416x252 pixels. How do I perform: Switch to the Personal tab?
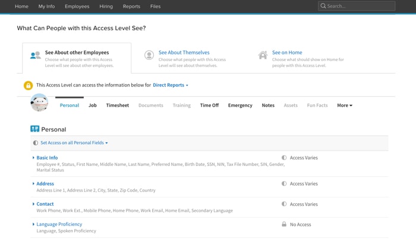click(x=70, y=106)
